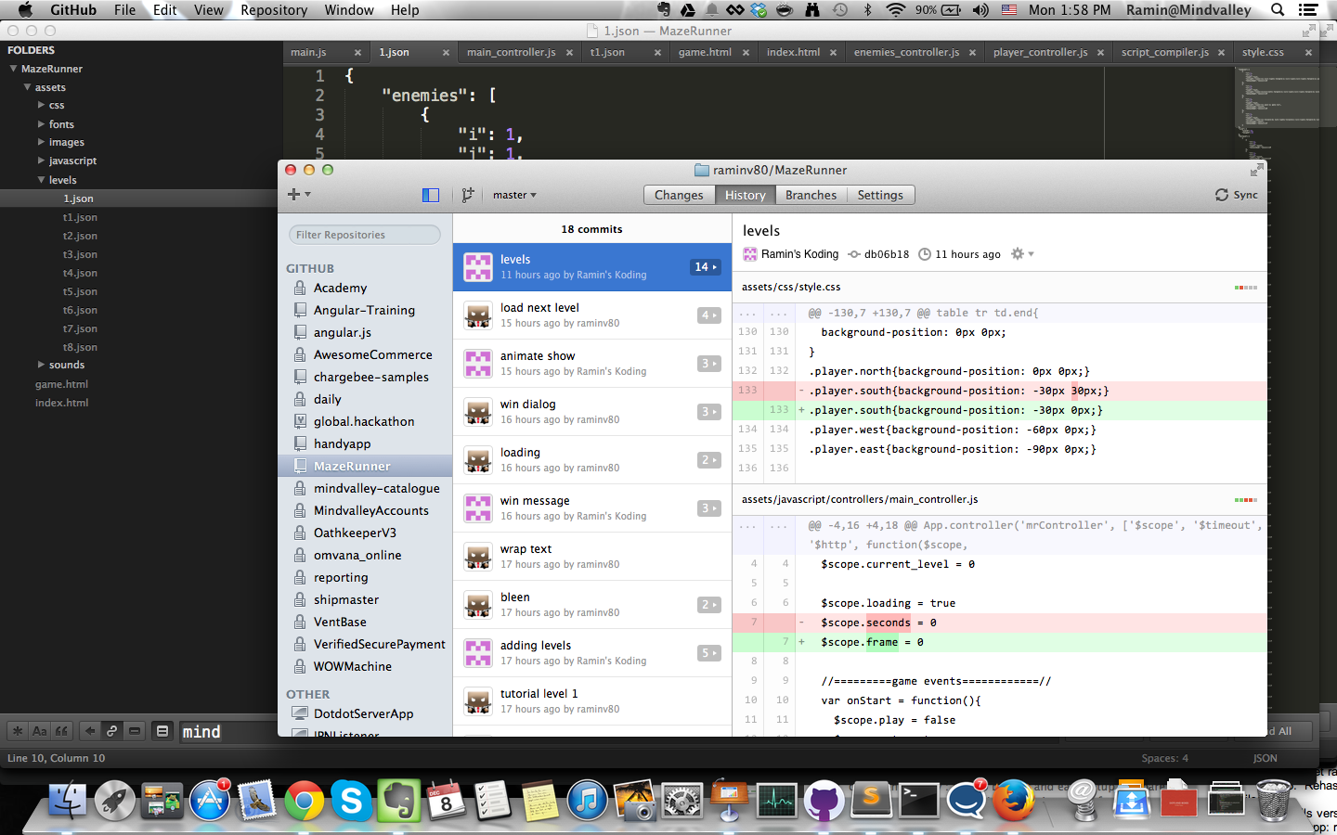Open game.html in Sublime sidebar
This screenshot has width=1337, height=835.
61,384
